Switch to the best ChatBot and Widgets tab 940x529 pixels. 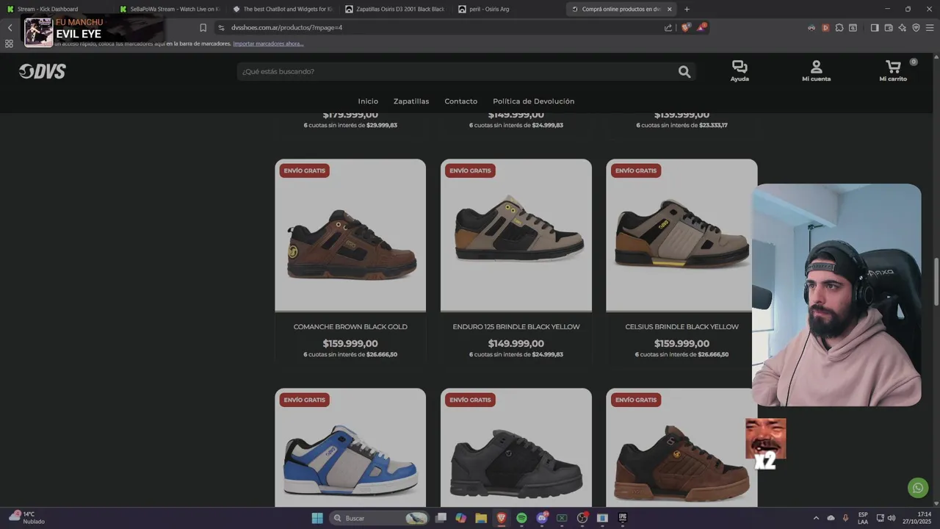coord(283,9)
